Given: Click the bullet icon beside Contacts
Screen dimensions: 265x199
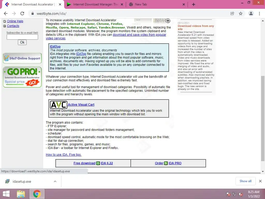Looking at the screenshot, I should coord(5,26).
